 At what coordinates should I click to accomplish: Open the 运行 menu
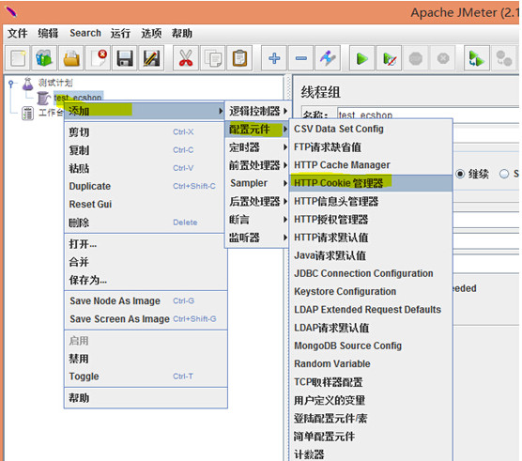point(120,33)
